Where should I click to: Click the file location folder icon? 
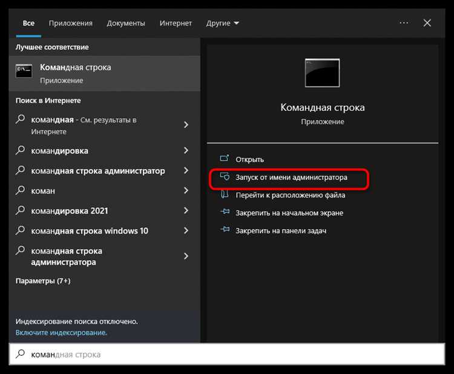pos(225,194)
